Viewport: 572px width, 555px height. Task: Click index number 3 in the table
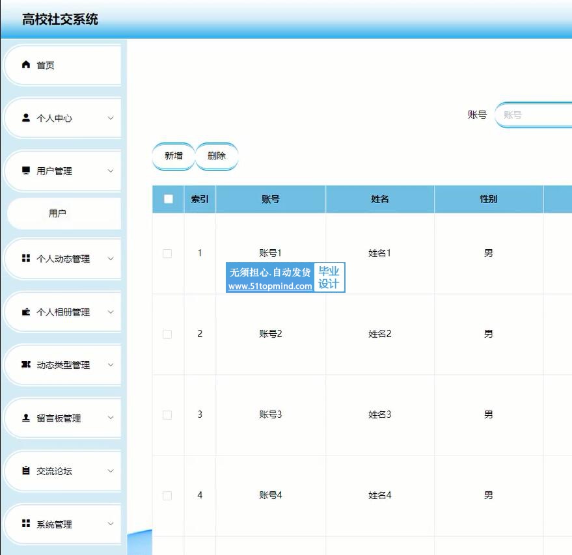[x=200, y=414]
